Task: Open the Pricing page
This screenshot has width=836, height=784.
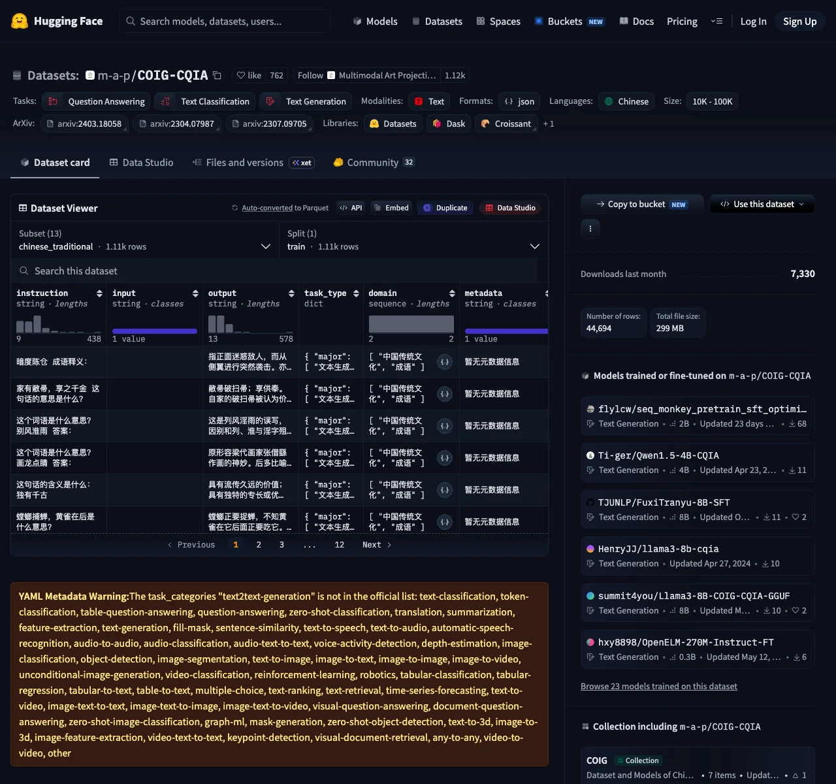Action: coord(682,22)
